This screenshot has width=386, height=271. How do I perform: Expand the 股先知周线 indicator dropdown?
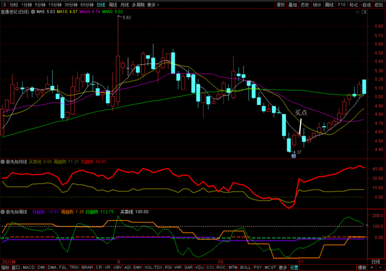(3, 212)
